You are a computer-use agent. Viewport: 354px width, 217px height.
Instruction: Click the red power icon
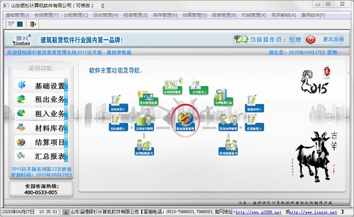[x=311, y=40]
